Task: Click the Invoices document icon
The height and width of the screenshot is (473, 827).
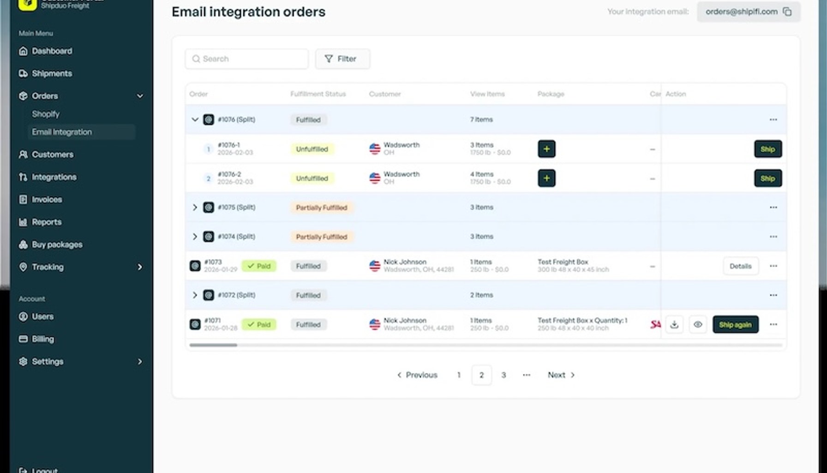Action: tap(23, 200)
